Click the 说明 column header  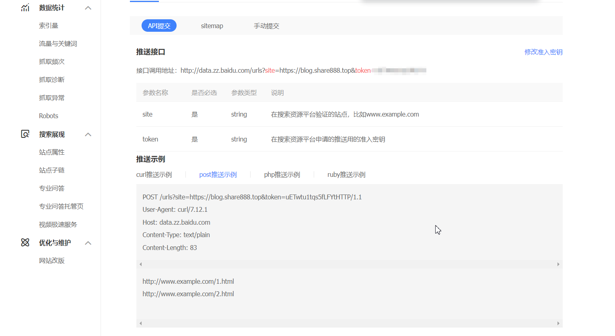tap(278, 92)
